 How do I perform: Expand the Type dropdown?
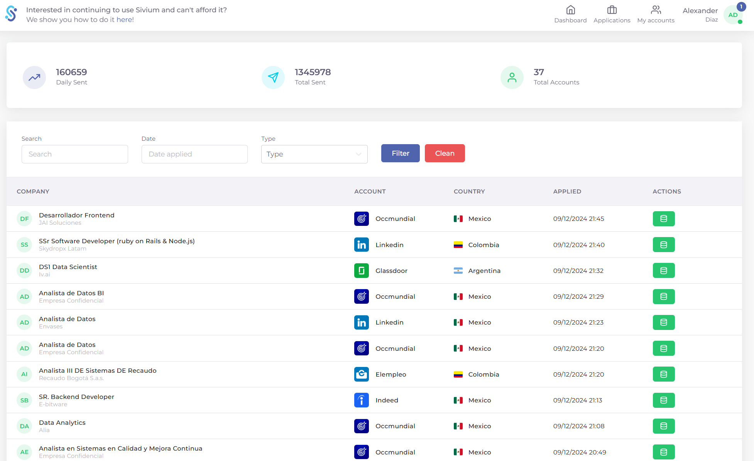[x=314, y=154]
